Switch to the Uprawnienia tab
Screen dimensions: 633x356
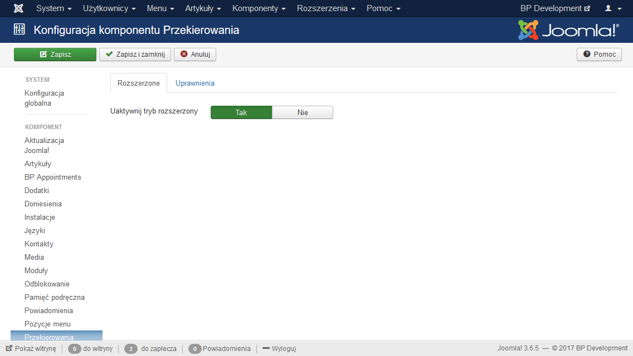(195, 83)
